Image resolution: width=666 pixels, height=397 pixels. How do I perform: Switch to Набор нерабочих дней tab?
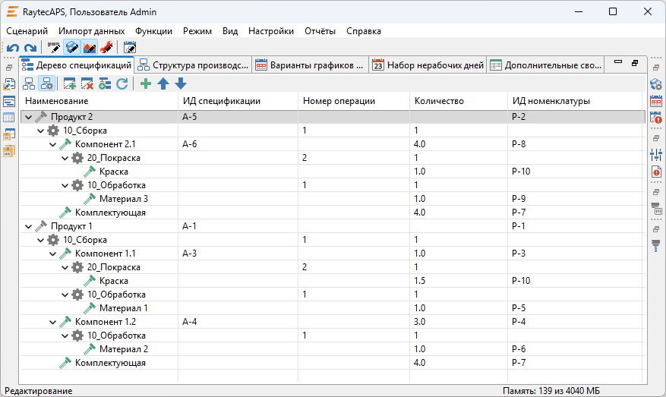point(428,65)
